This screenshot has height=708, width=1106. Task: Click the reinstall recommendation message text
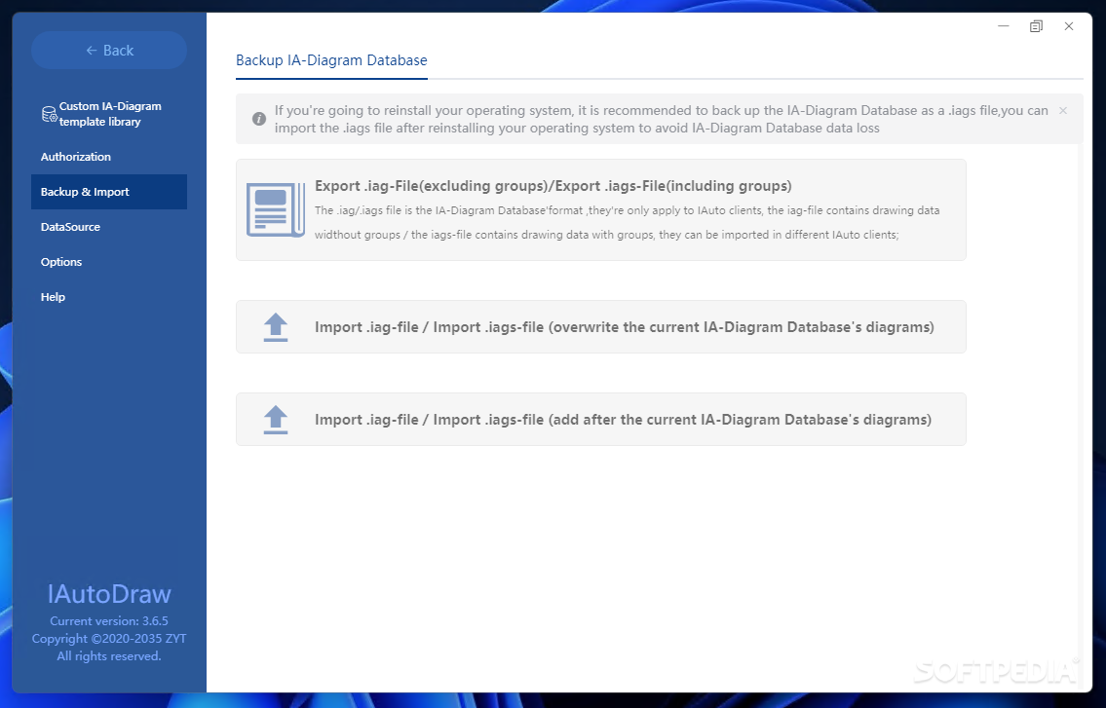662,119
